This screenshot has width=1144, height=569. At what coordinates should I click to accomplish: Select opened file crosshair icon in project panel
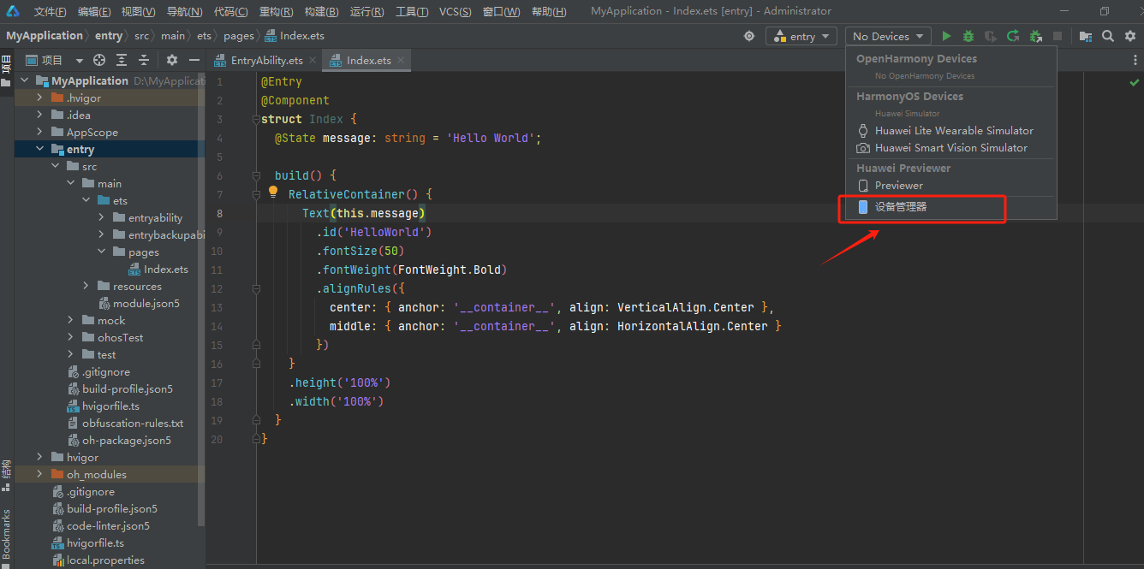[99, 60]
